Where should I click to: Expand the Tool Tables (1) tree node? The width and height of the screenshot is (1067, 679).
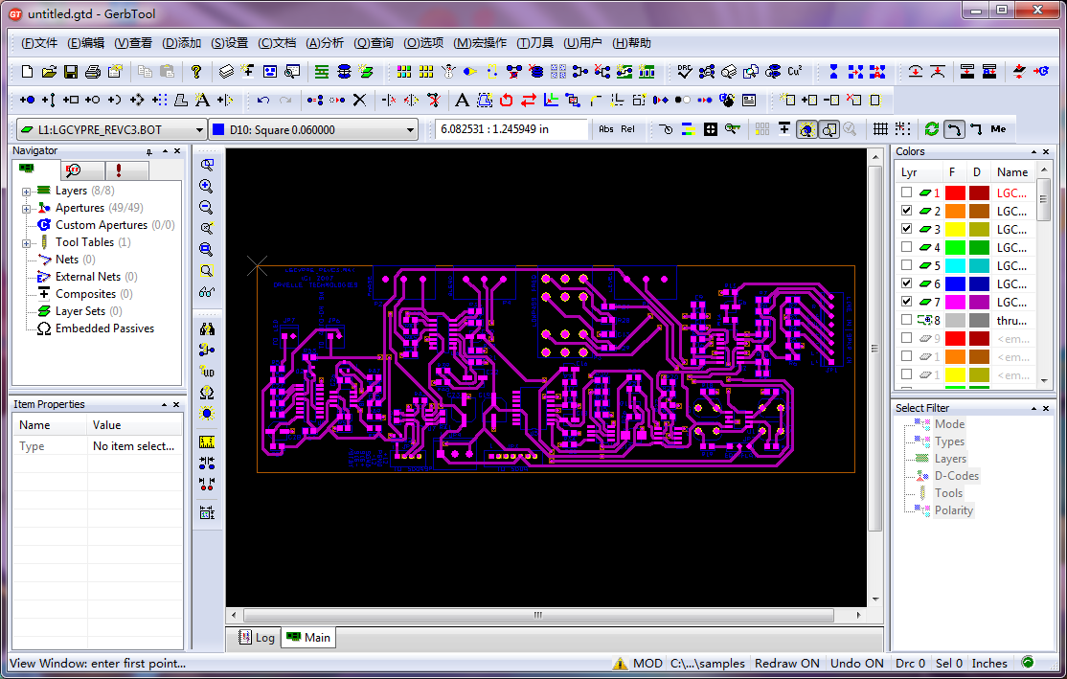pos(26,243)
